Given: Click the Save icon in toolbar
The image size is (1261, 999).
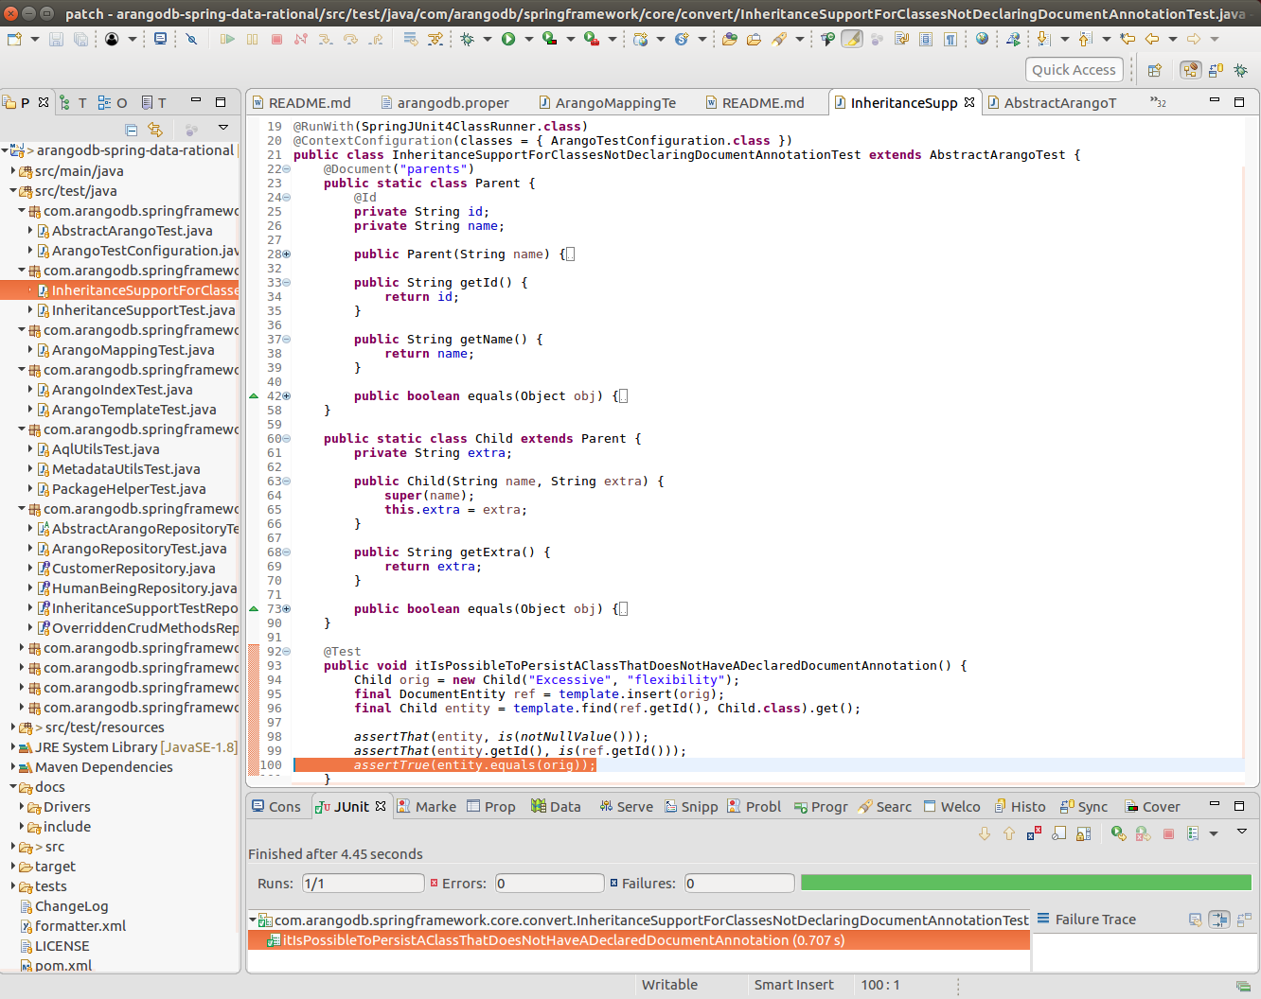Looking at the screenshot, I should tap(56, 39).
